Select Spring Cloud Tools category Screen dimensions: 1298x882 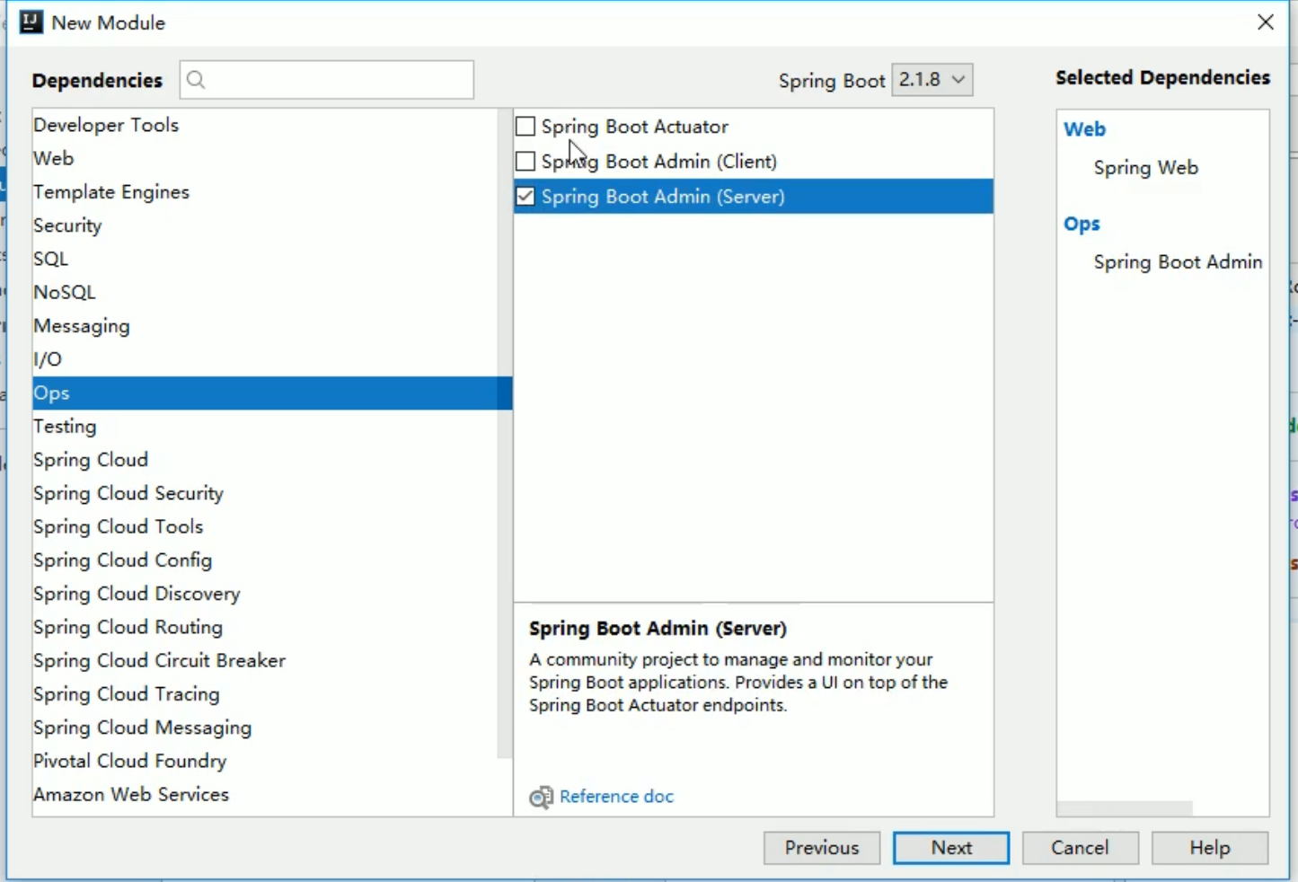[x=265, y=527]
